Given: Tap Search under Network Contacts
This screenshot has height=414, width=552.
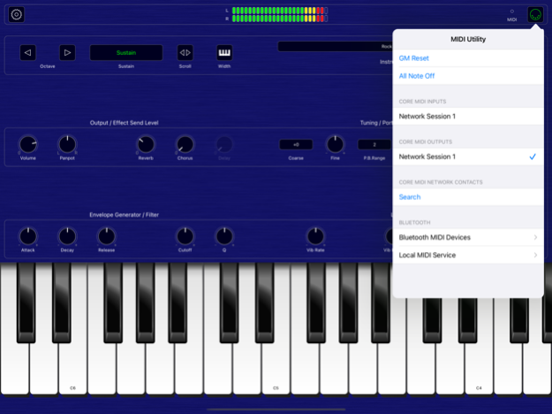Looking at the screenshot, I should tap(468, 197).
